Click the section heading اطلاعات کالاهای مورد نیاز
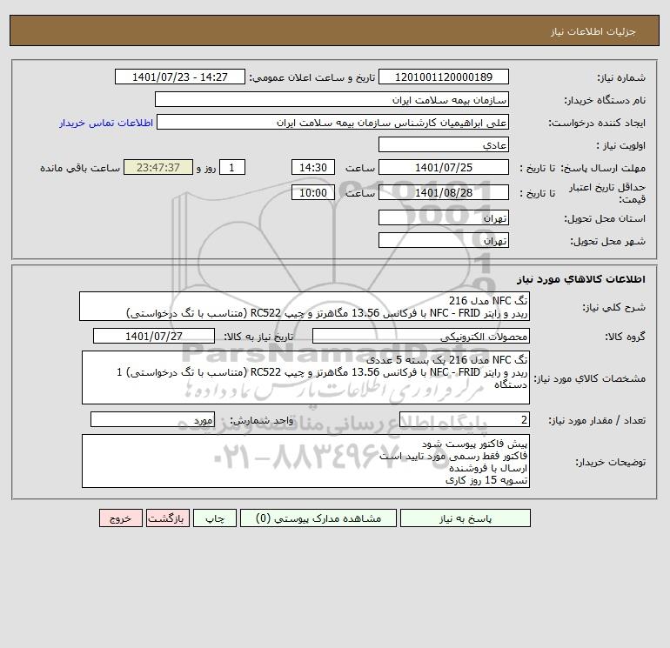 pyautogui.click(x=581, y=279)
